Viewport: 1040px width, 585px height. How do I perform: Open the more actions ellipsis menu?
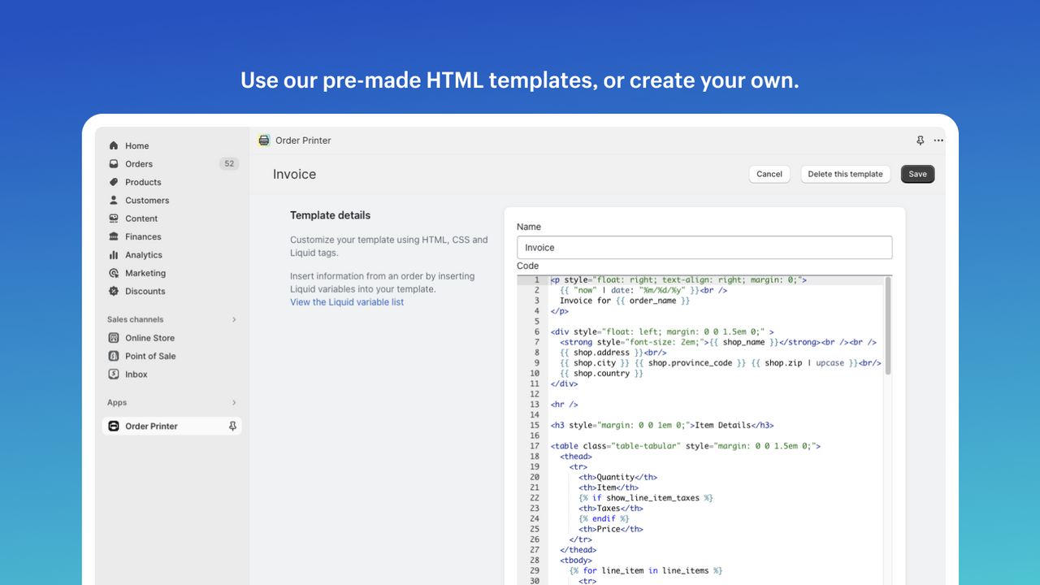click(x=938, y=140)
